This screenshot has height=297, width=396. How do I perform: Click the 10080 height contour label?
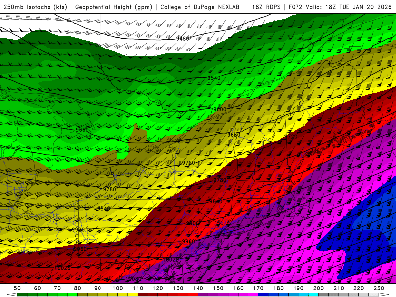(x=133, y=279)
